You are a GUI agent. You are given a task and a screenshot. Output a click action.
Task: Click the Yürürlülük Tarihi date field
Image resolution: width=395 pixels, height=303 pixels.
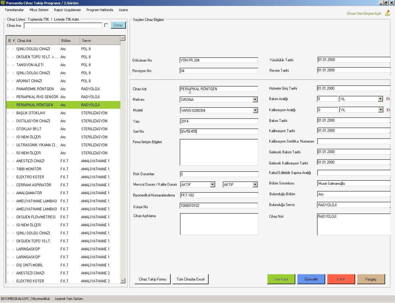click(354, 60)
